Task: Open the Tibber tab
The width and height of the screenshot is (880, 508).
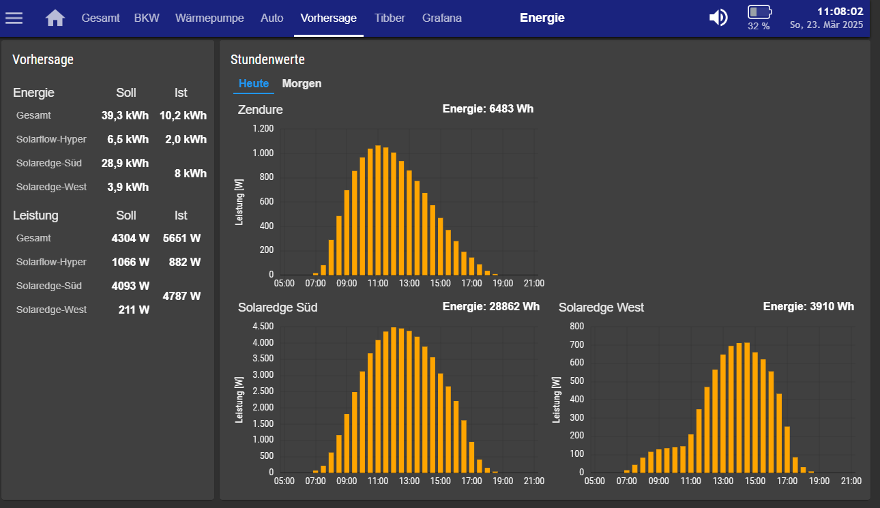Action: tap(390, 18)
